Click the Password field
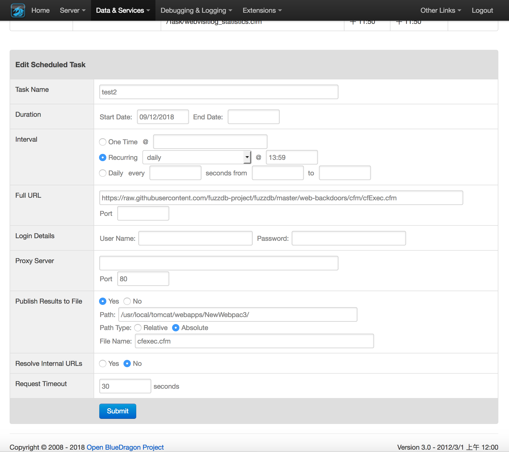 click(x=349, y=238)
